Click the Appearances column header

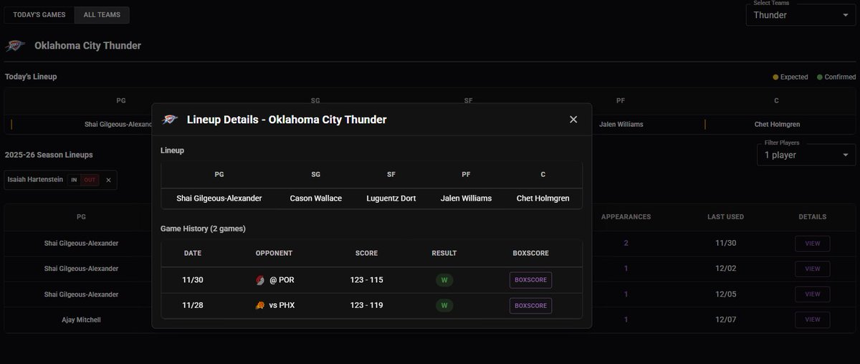(626, 217)
